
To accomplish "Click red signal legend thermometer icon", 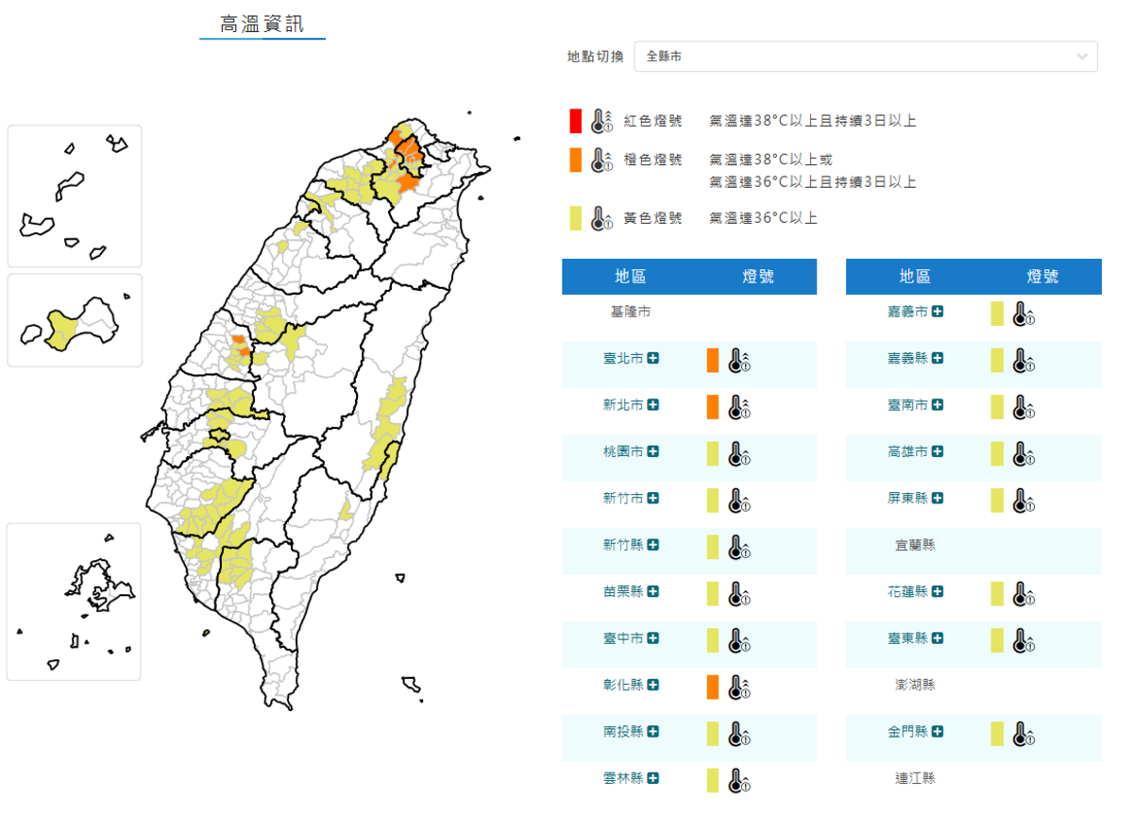I will (601, 121).
